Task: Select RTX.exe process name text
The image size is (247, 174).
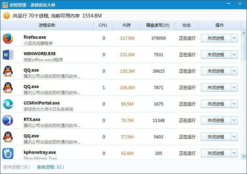Action: pyautogui.click(x=32, y=120)
